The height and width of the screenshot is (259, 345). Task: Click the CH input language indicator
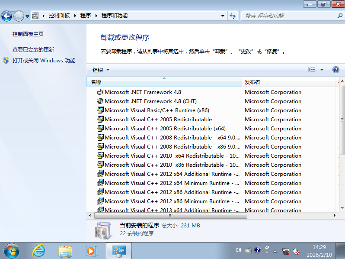click(239, 250)
